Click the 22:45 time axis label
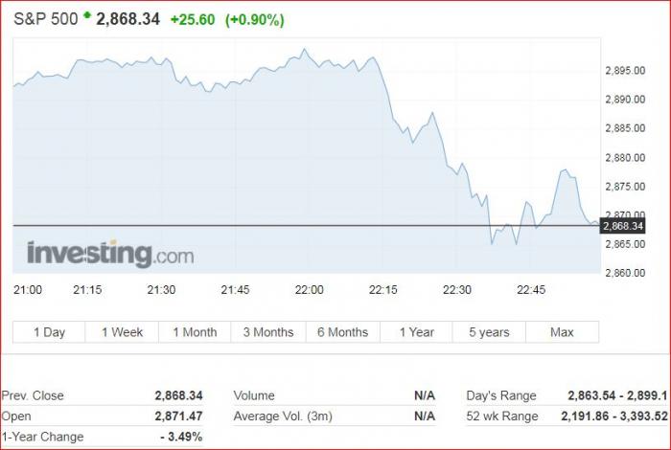The image size is (671, 450). 530,290
